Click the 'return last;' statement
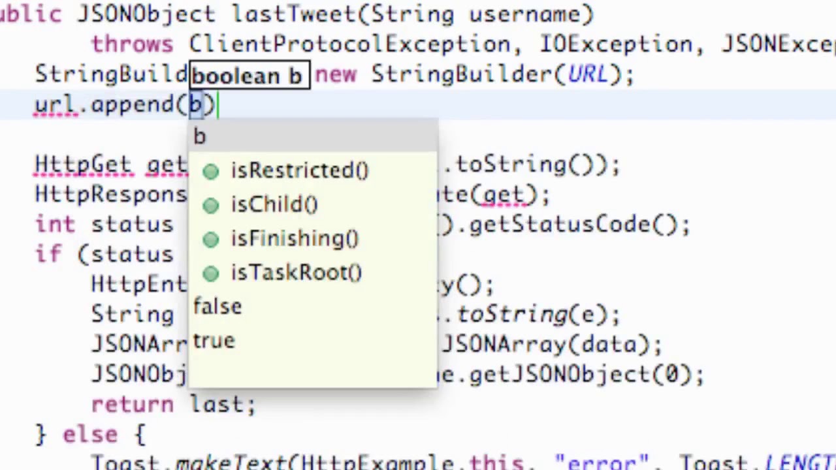This screenshot has height=470, width=836. click(x=173, y=405)
